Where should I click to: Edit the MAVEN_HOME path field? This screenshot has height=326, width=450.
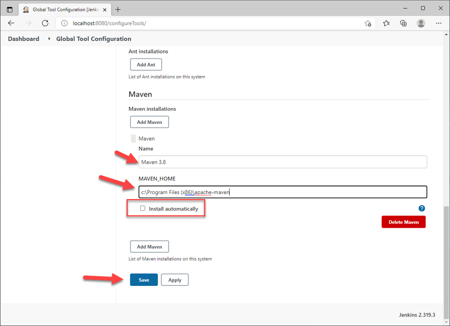coord(283,192)
